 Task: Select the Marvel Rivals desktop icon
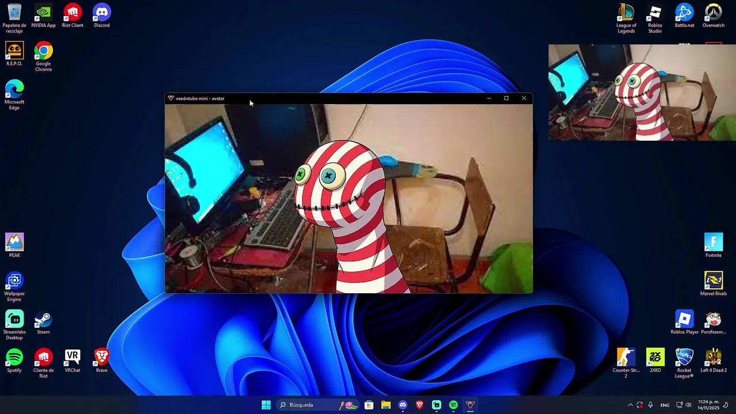click(714, 284)
